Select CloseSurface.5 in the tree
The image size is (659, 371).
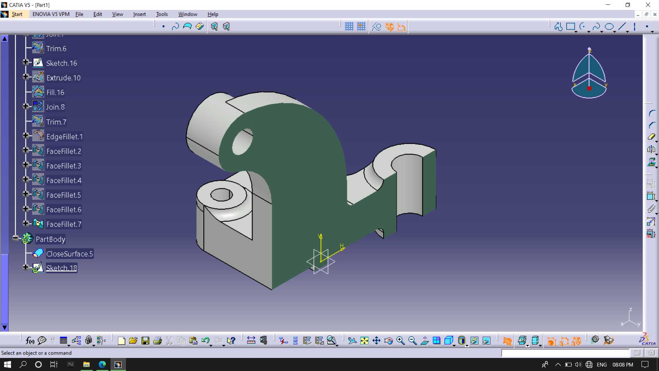click(x=70, y=254)
